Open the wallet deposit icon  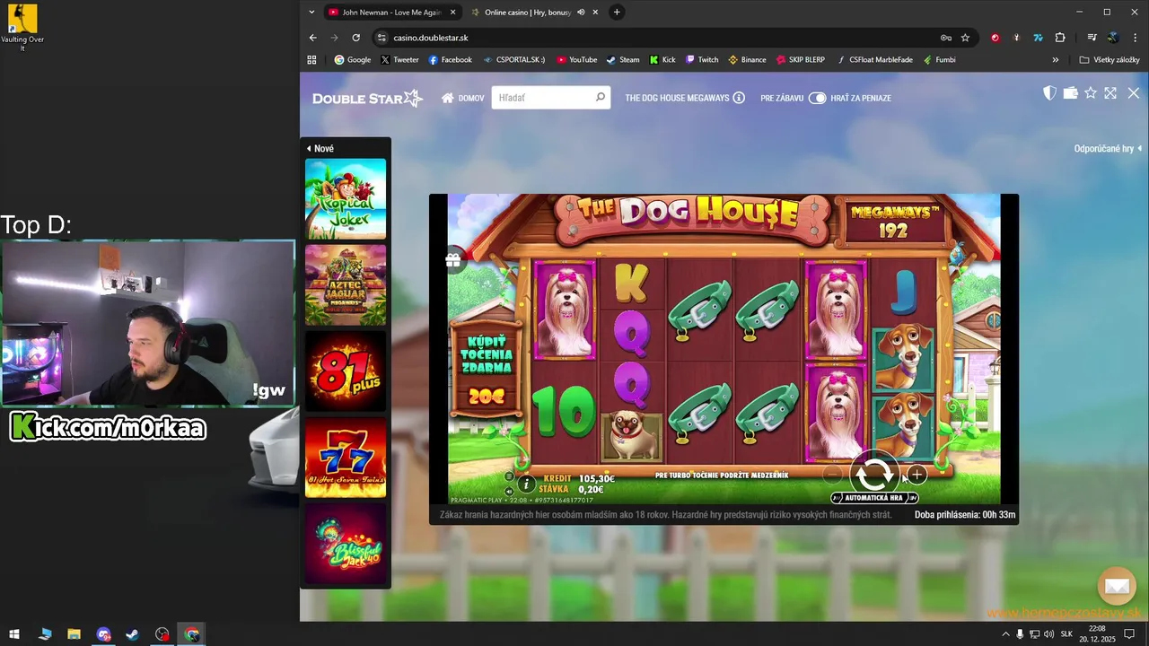[x=1070, y=93]
